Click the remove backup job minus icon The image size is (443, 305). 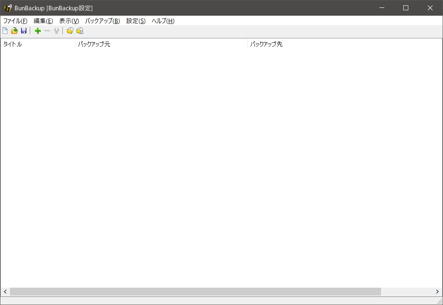tap(47, 30)
